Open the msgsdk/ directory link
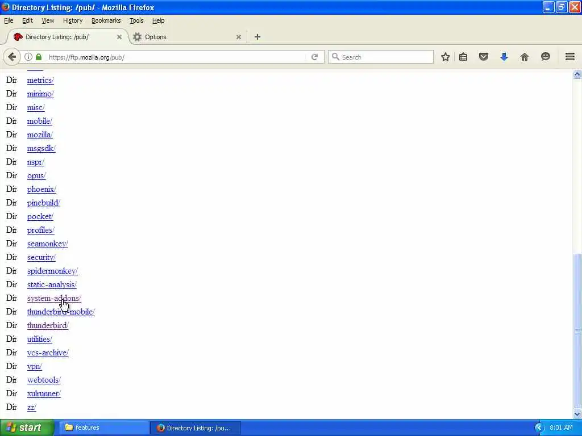This screenshot has width=582, height=436. [41, 148]
